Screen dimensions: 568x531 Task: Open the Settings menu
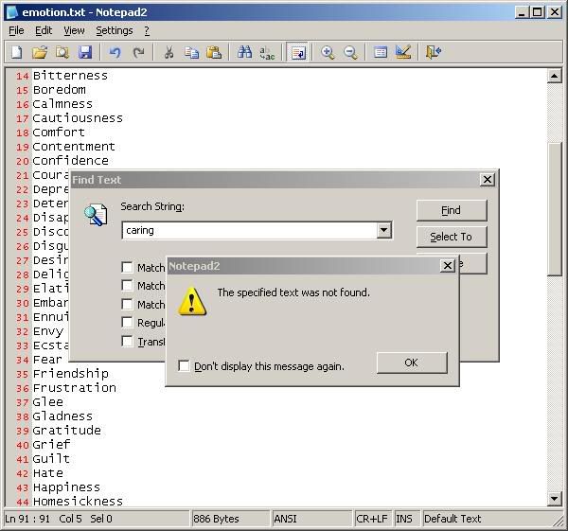pyautogui.click(x=115, y=31)
